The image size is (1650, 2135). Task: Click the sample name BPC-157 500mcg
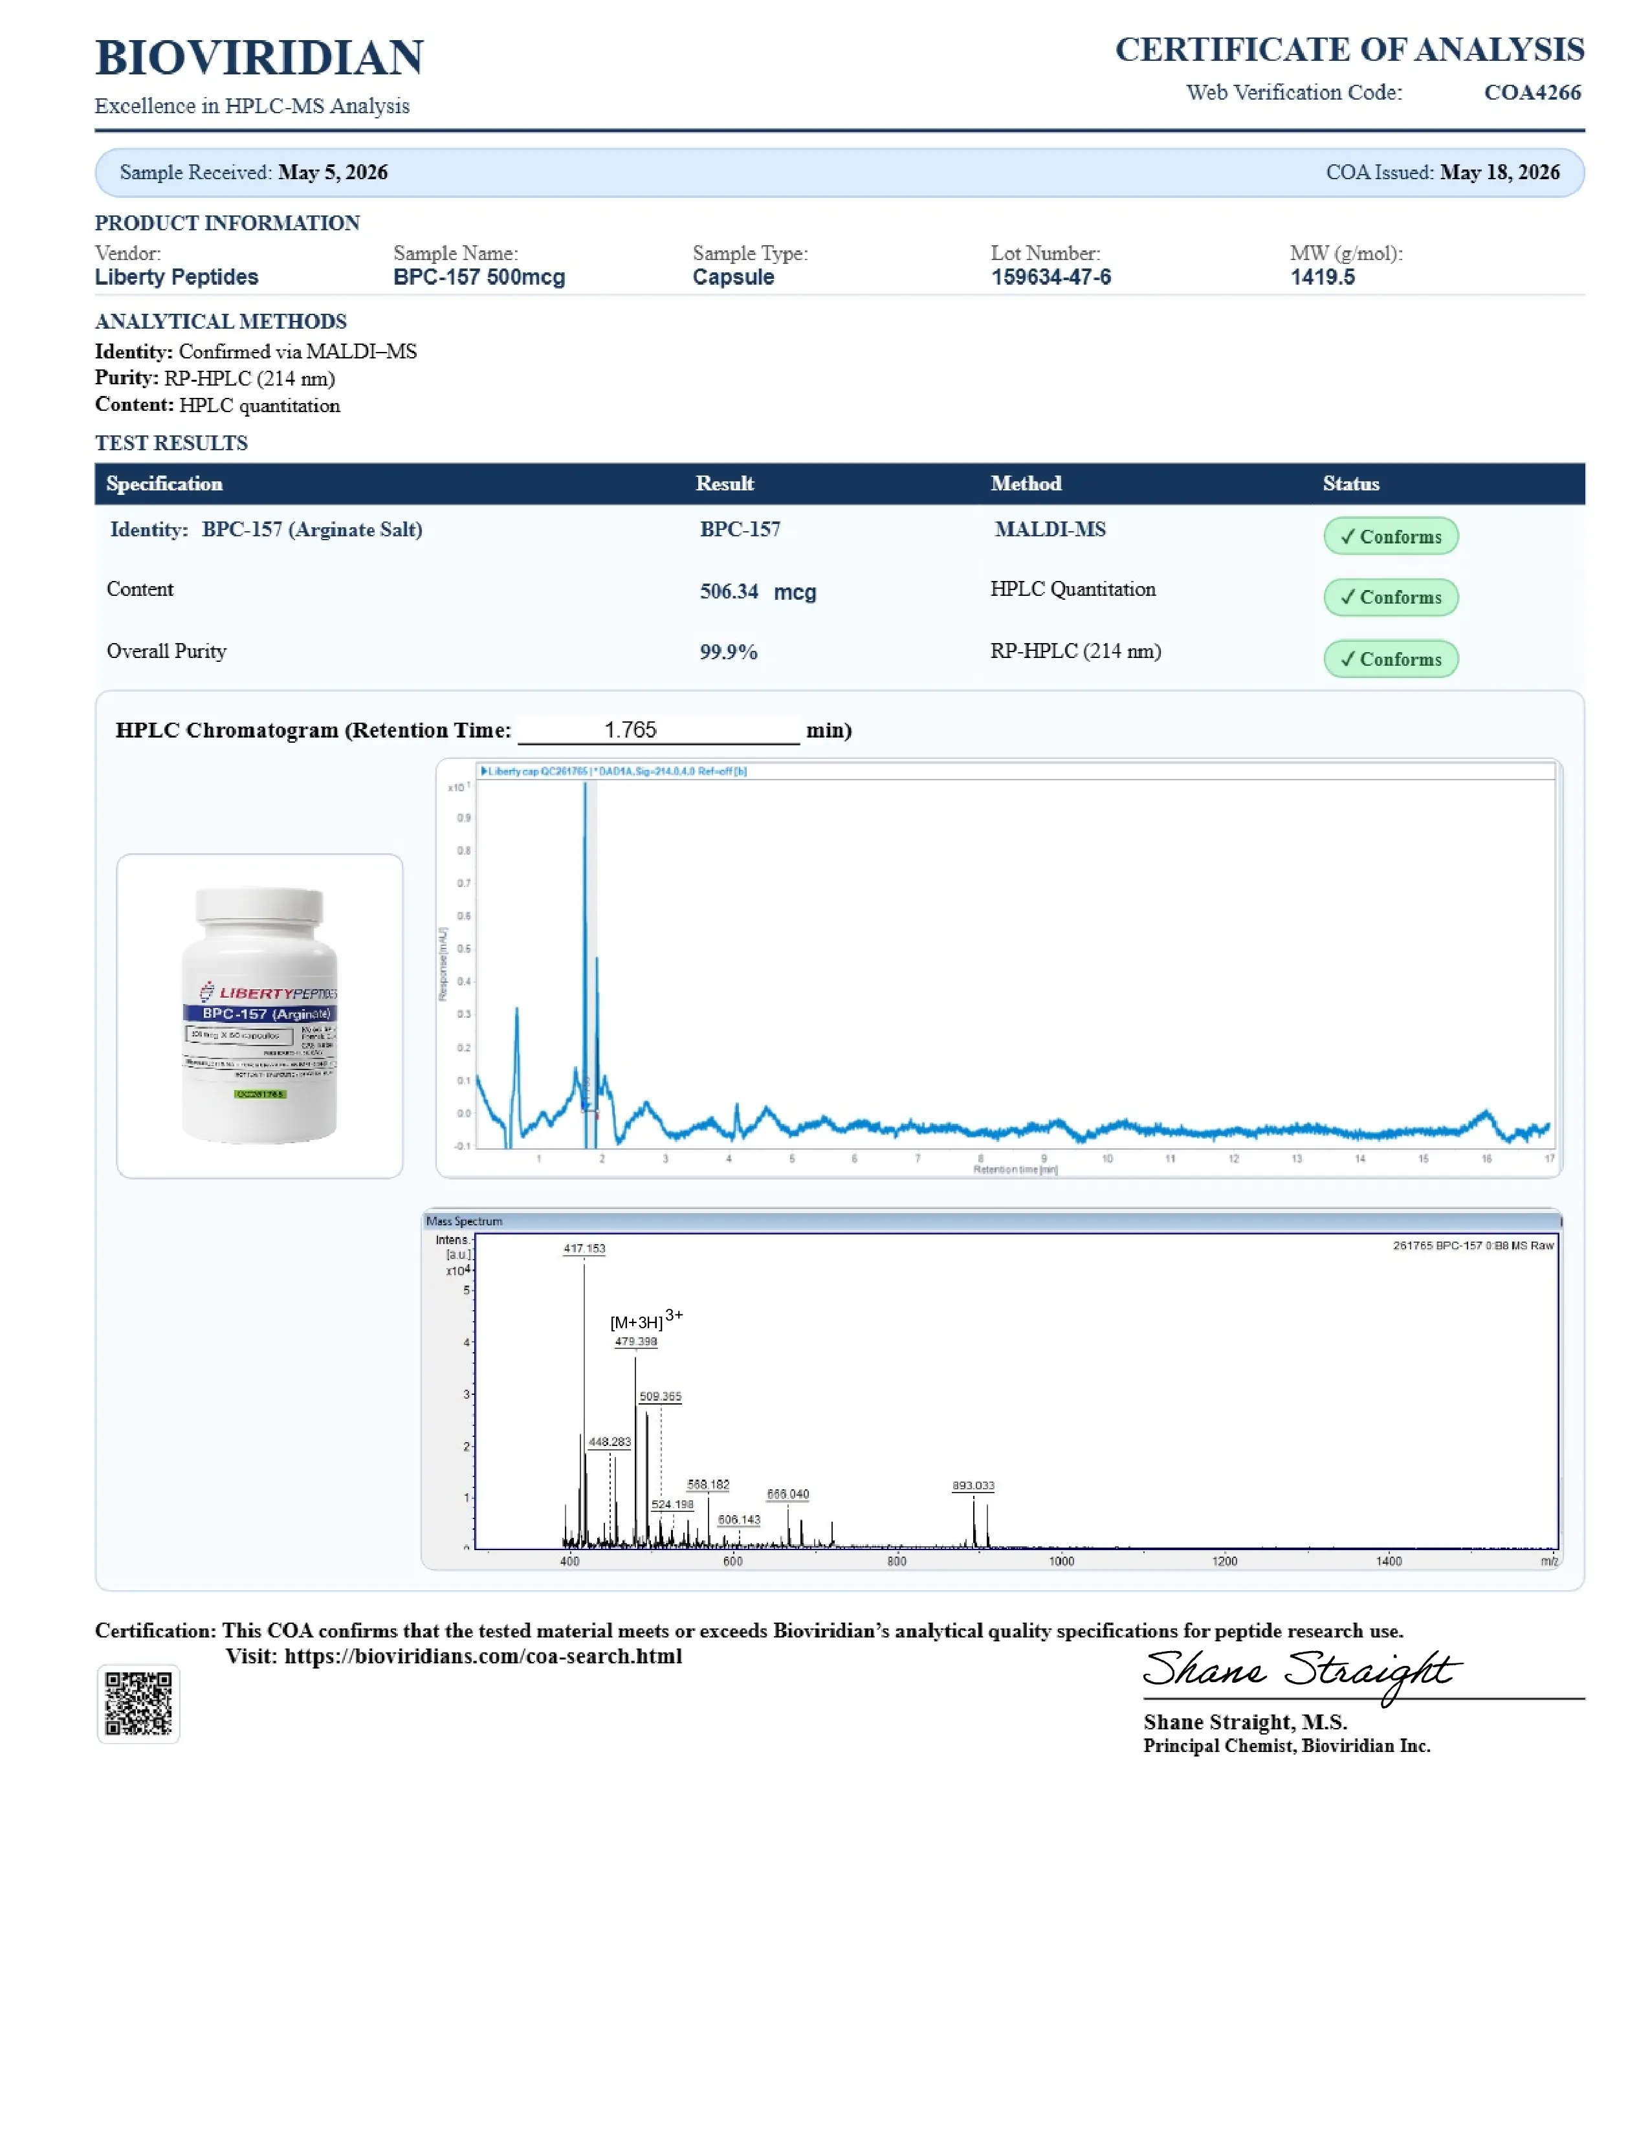479,277
